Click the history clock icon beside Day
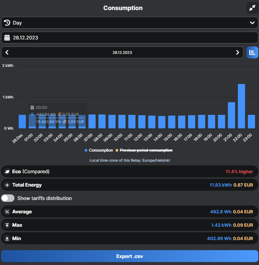259x265 pixels. click(7, 23)
